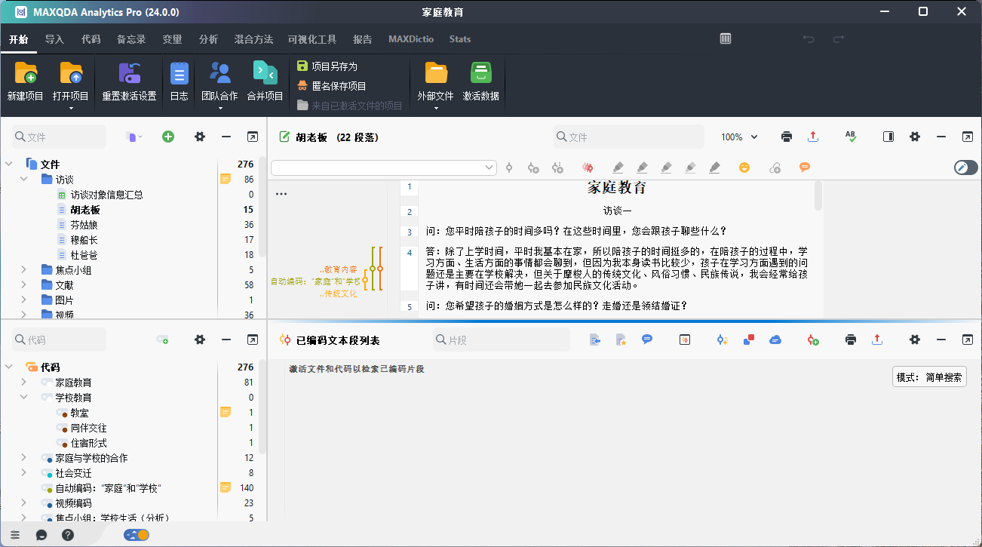Screen dimensions: 982x547
Task: Click the code-with-new-code icon
Action: 533,167
